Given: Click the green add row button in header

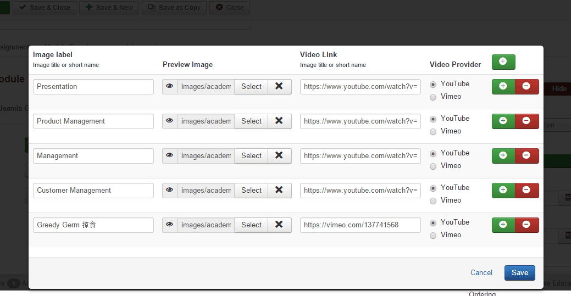Looking at the screenshot, I should tap(503, 62).
